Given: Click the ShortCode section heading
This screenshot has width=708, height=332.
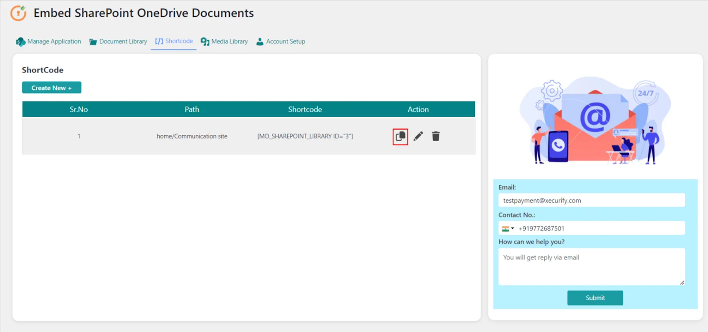Looking at the screenshot, I should 42,70.
